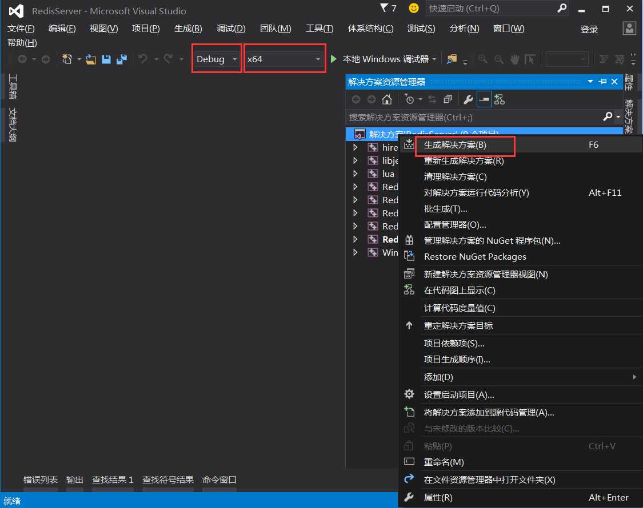The image size is (643, 508).
Task: Switch to the 错误列表 tab
Action: [41, 479]
